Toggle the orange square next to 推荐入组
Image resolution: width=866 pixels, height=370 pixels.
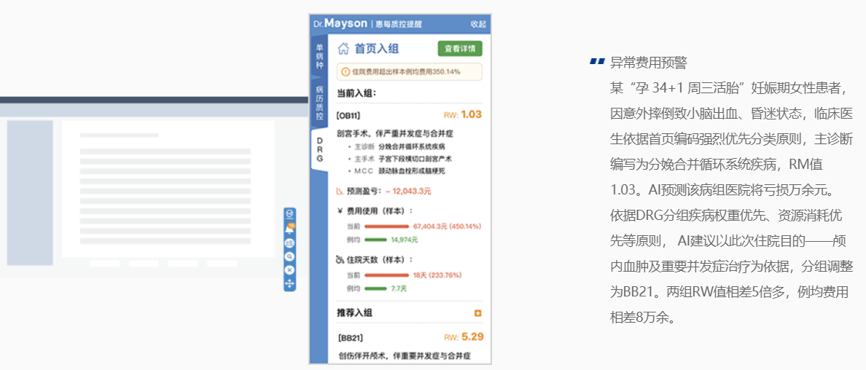point(477,313)
